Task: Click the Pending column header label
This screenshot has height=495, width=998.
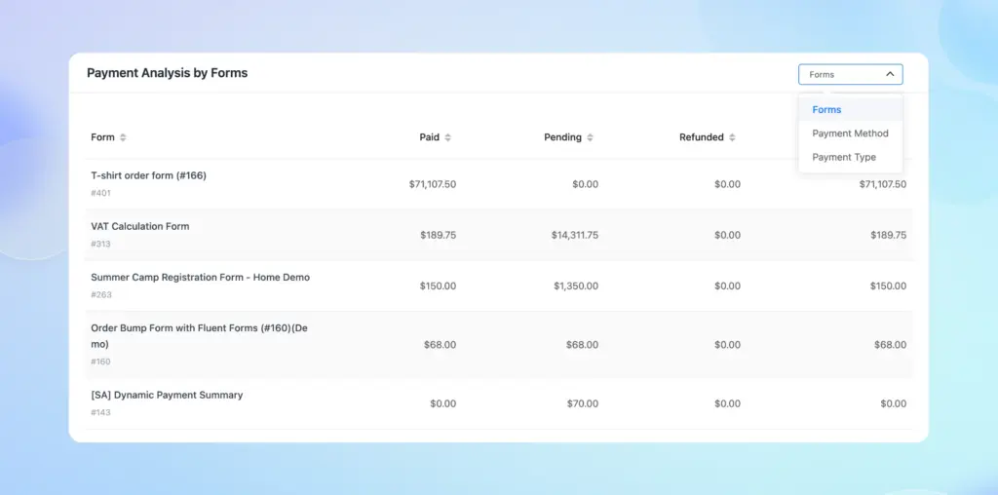Action: (x=562, y=137)
